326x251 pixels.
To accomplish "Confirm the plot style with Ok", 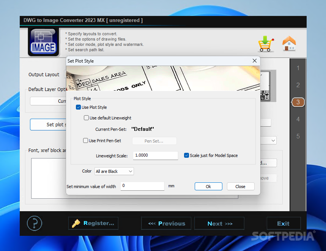I will point(208,187).
